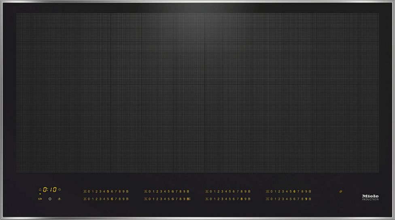
Task: Tap the minute minder bell icon
Action: [40, 189]
